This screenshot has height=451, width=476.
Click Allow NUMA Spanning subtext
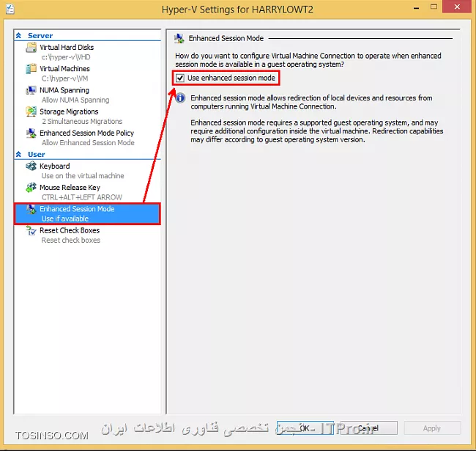coord(75,100)
